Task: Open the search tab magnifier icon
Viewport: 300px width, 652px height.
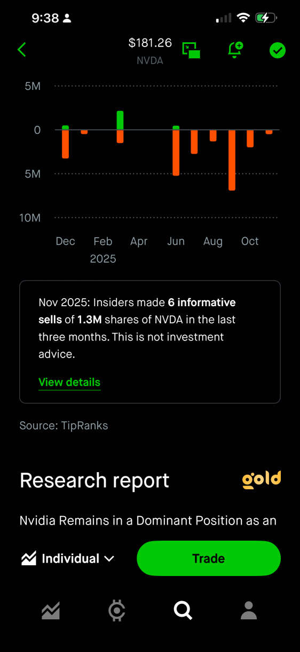Action: pyautogui.click(x=183, y=610)
